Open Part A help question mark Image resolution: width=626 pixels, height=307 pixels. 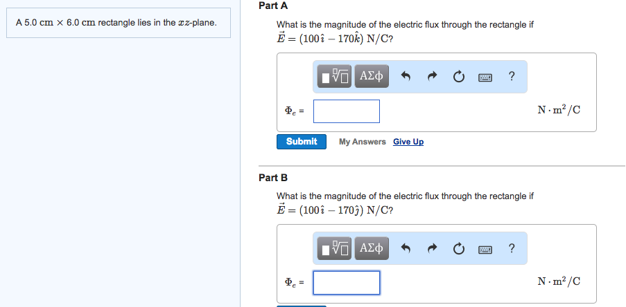tap(512, 75)
